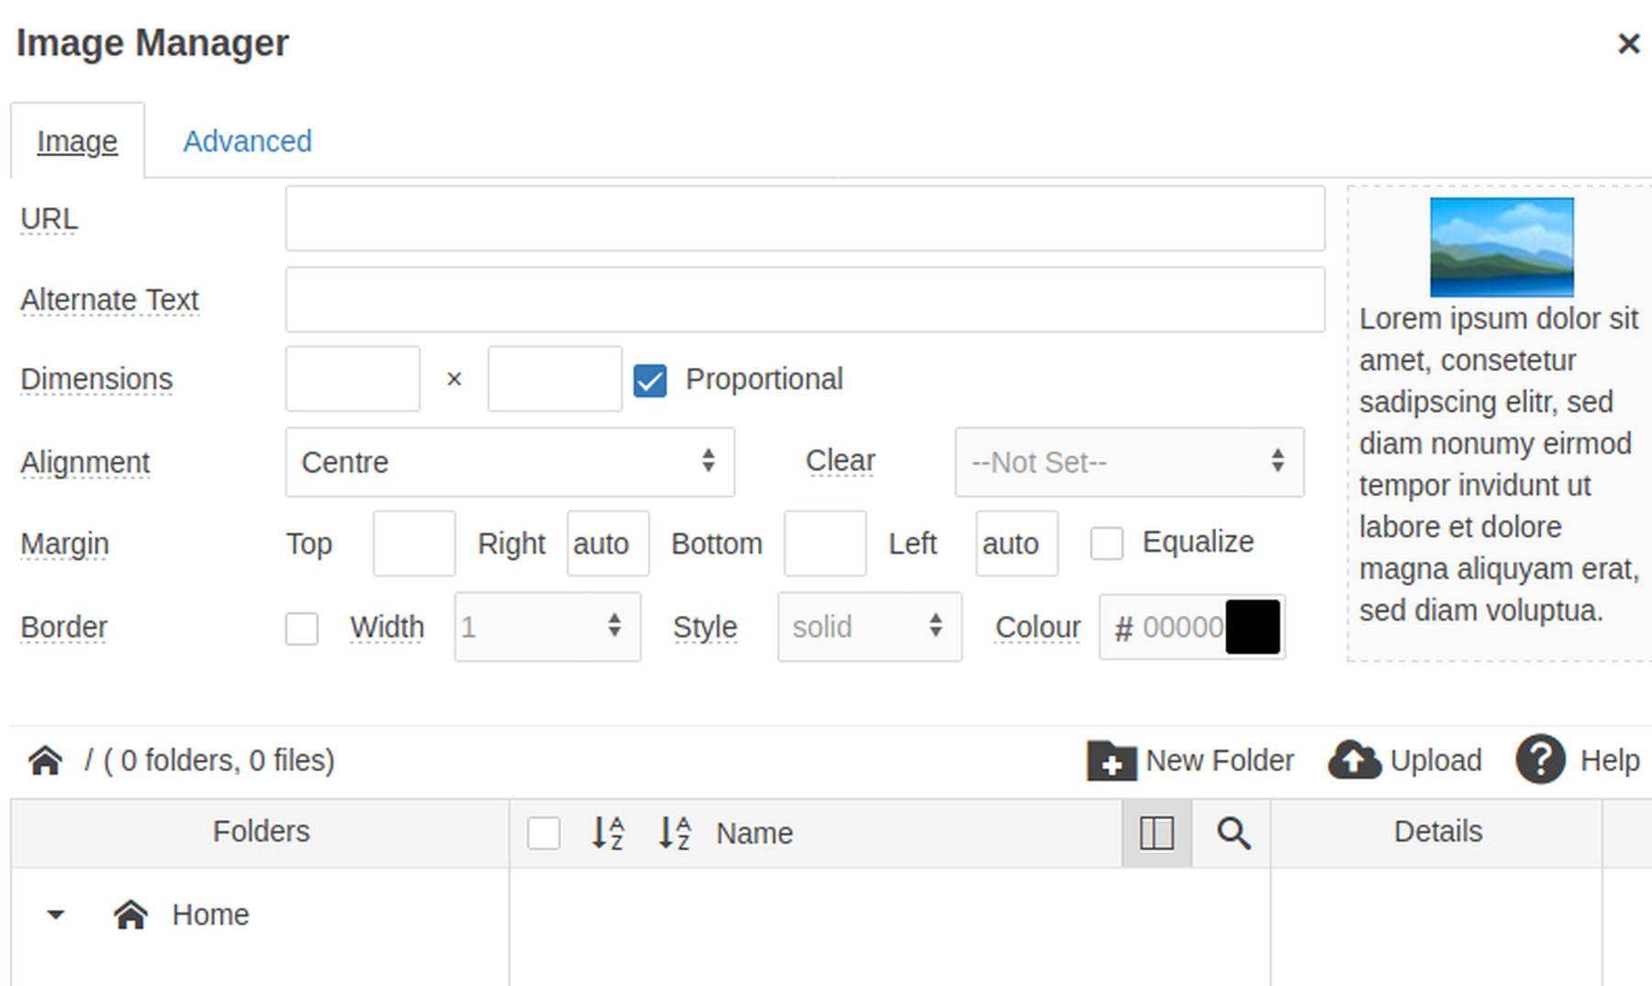Toggle the details panel layout icon
Image resolution: width=1652 pixels, height=986 pixels.
1156,834
